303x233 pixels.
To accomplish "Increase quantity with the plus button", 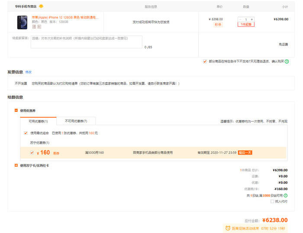I will tap(252, 19).
